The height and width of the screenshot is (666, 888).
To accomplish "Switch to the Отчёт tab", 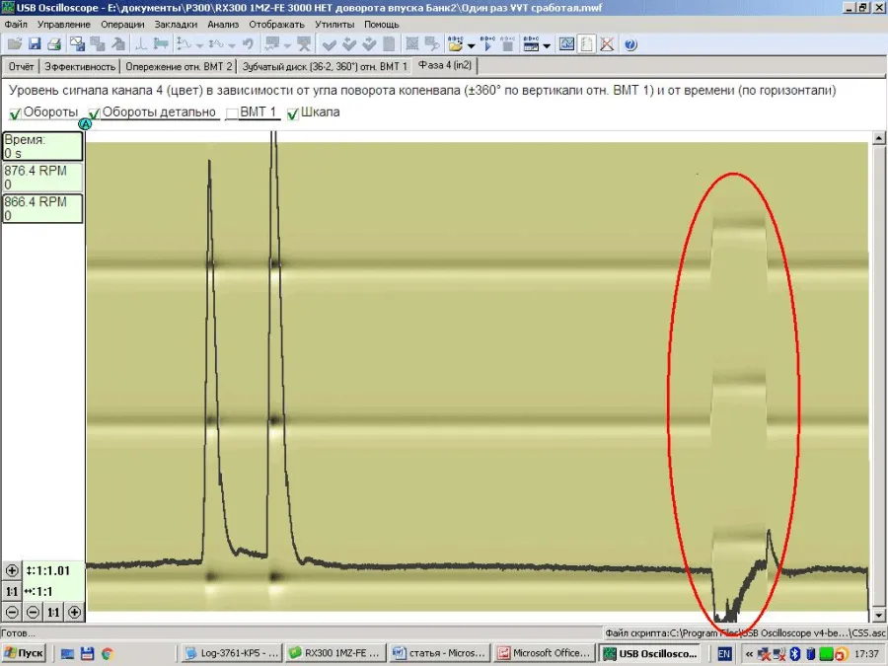I will click(x=21, y=66).
